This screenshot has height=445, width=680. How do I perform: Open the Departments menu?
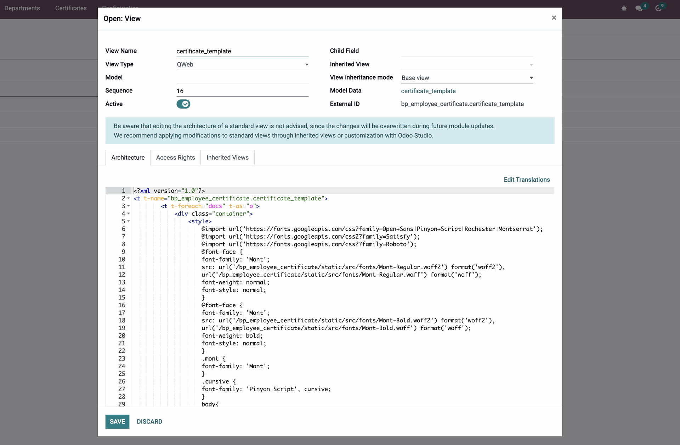(22, 8)
